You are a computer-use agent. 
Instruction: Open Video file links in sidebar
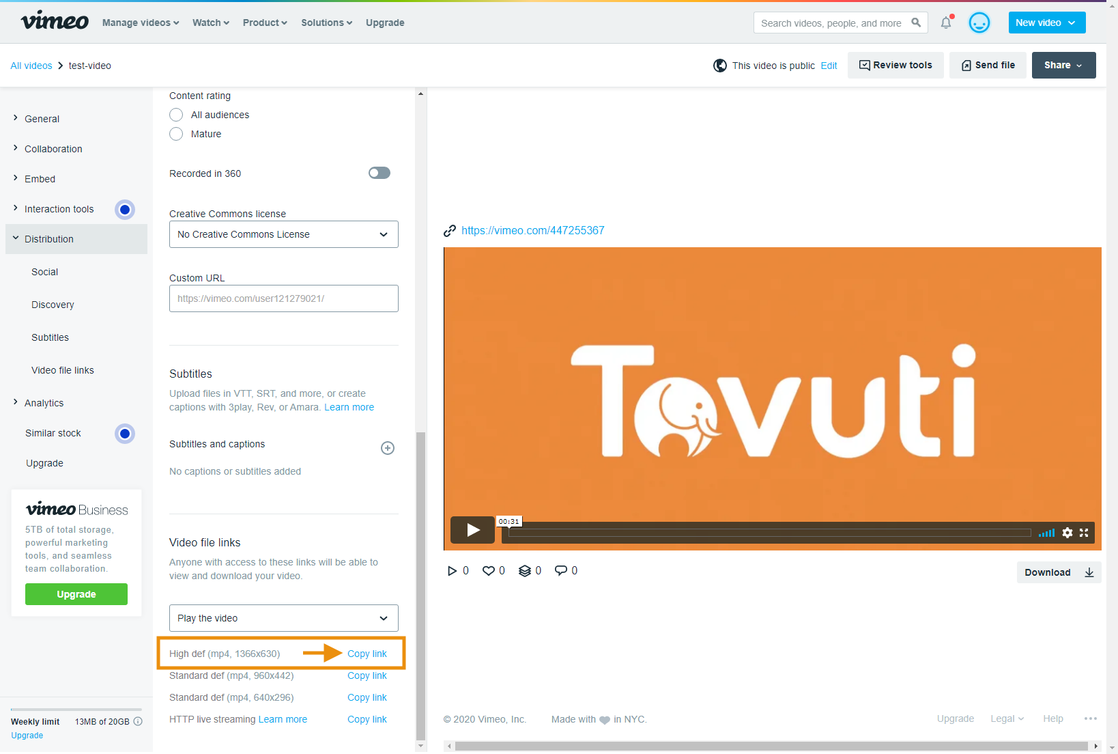(x=63, y=370)
